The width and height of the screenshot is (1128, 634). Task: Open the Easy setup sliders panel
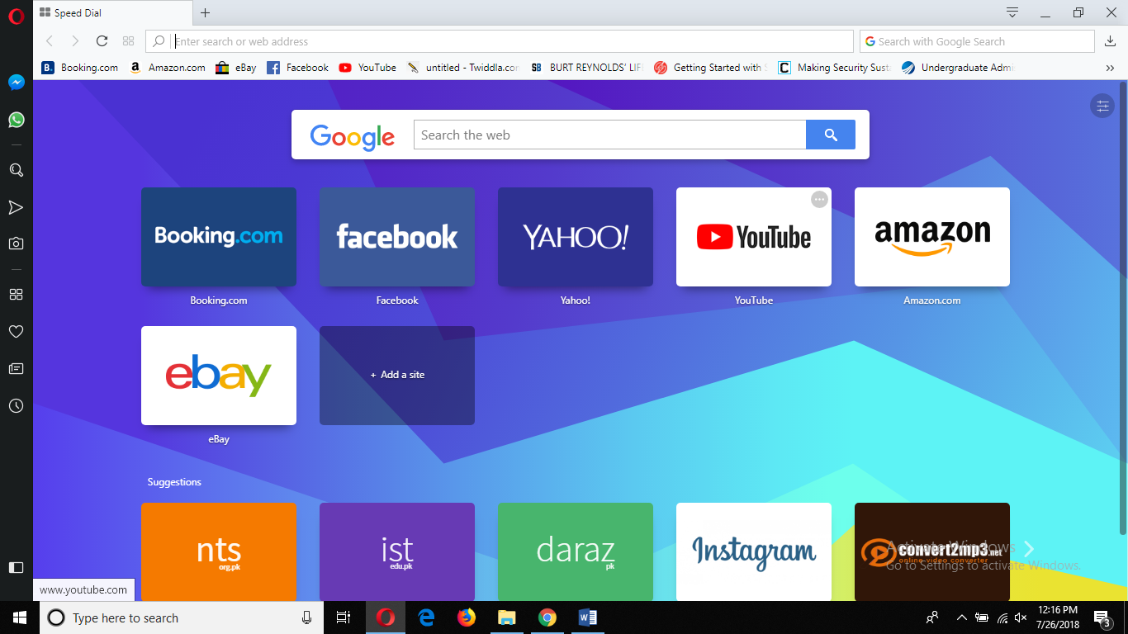[1103, 106]
